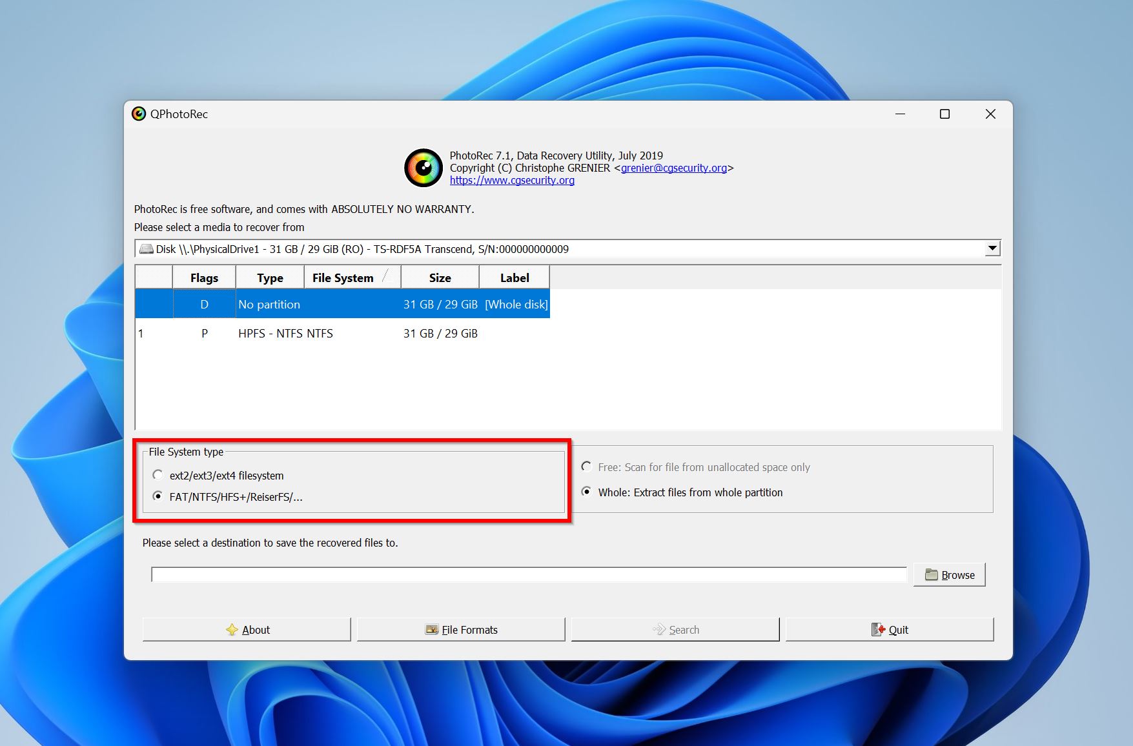Click the blank leading column header
Image resolution: width=1133 pixels, height=746 pixels.
click(154, 277)
